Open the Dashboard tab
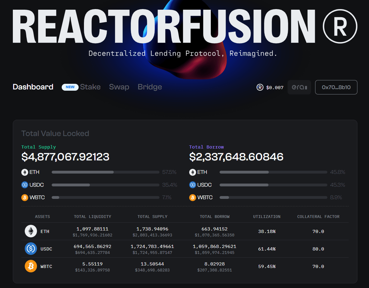Screen dimensions: 369x288 pos(33,87)
